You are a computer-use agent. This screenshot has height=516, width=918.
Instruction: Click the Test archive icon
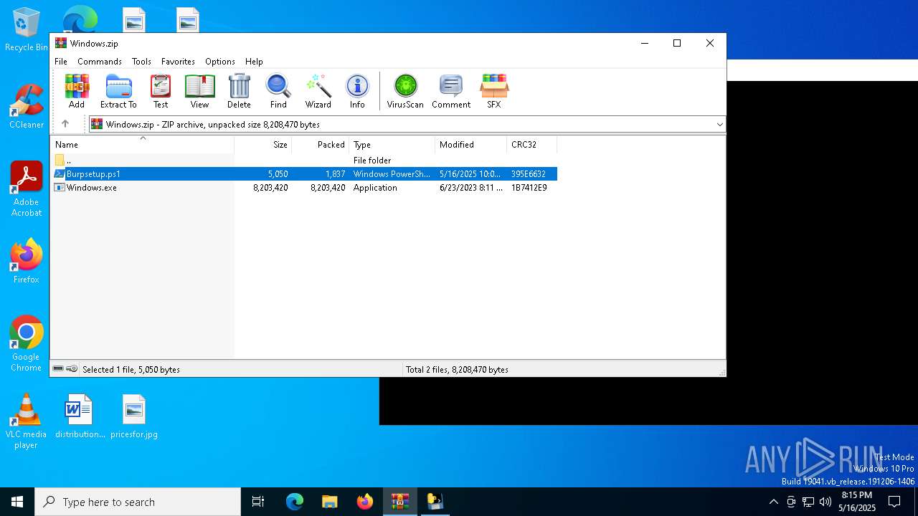[x=161, y=91]
